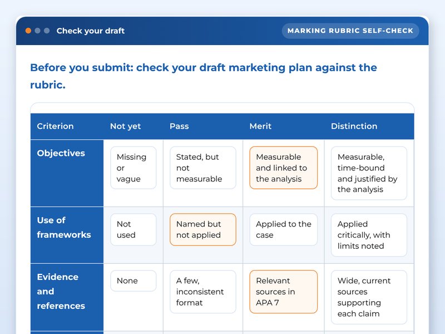Pick 'None' for Evidence and references
Screen dimensions: 445x334
133,281
